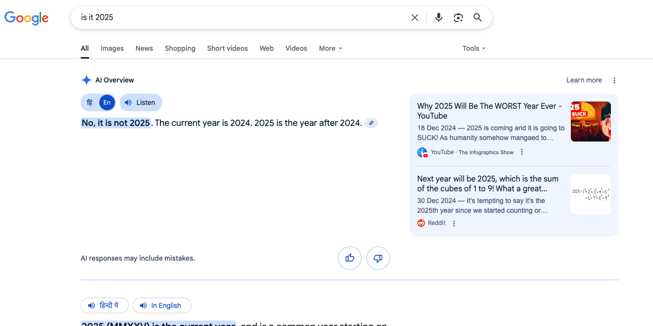Click 'AI responses may include mistakes.' text

click(138, 258)
